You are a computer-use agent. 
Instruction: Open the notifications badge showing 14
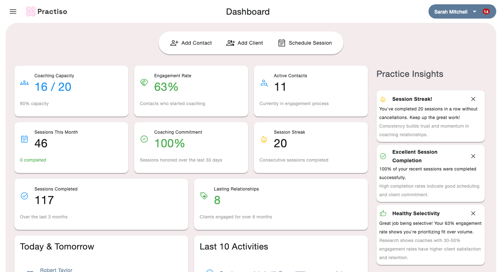[486, 12]
